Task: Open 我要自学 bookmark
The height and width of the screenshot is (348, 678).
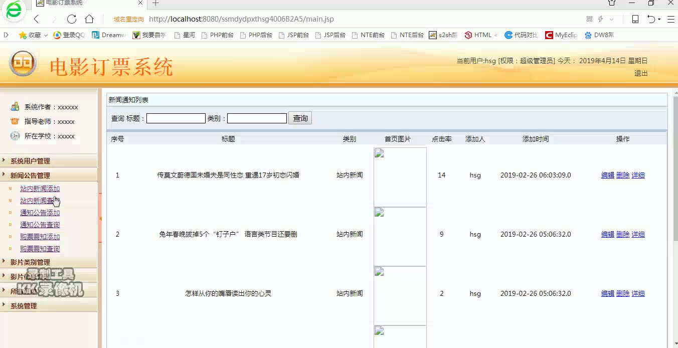Action: click(x=149, y=35)
